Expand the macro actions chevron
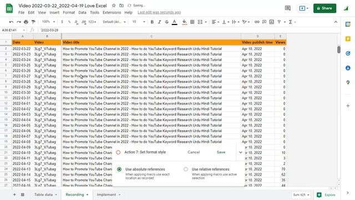The height and width of the screenshot is (200, 355). [x=240, y=152]
